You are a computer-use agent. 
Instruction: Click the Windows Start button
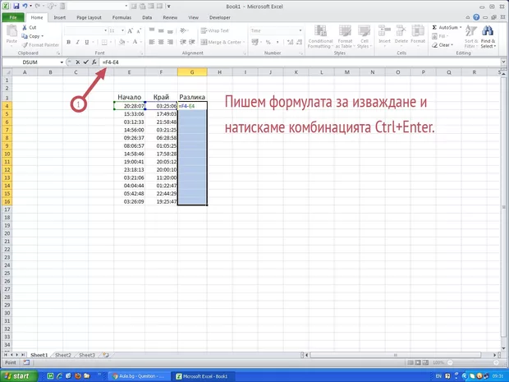coord(19,375)
